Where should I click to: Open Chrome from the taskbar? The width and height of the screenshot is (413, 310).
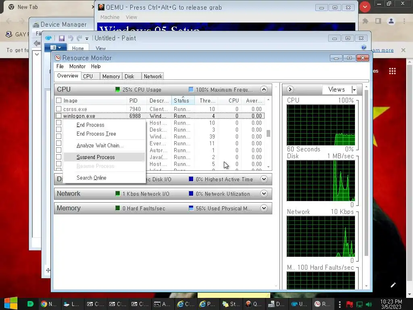click(49, 304)
